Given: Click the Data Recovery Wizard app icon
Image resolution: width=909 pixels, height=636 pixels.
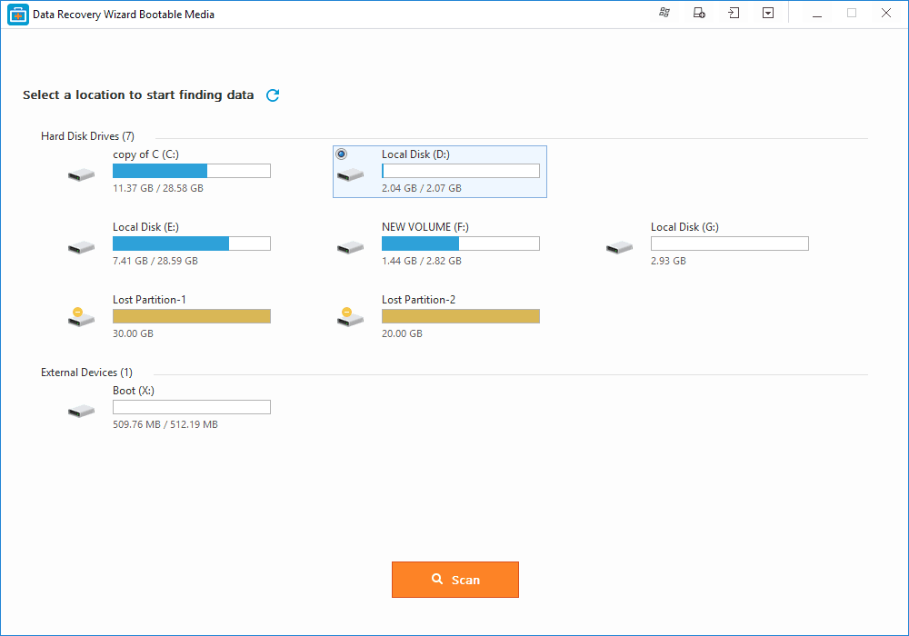Looking at the screenshot, I should (x=16, y=14).
